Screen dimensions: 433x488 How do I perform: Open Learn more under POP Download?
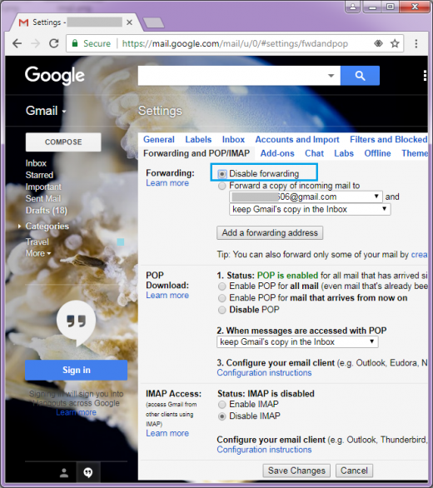(167, 296)
